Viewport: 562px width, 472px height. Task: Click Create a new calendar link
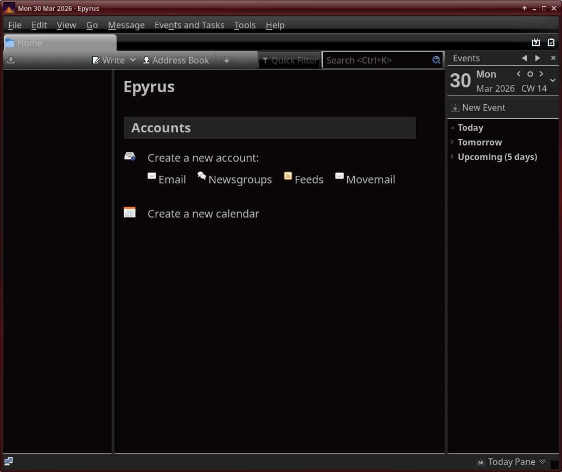point(203,214)
